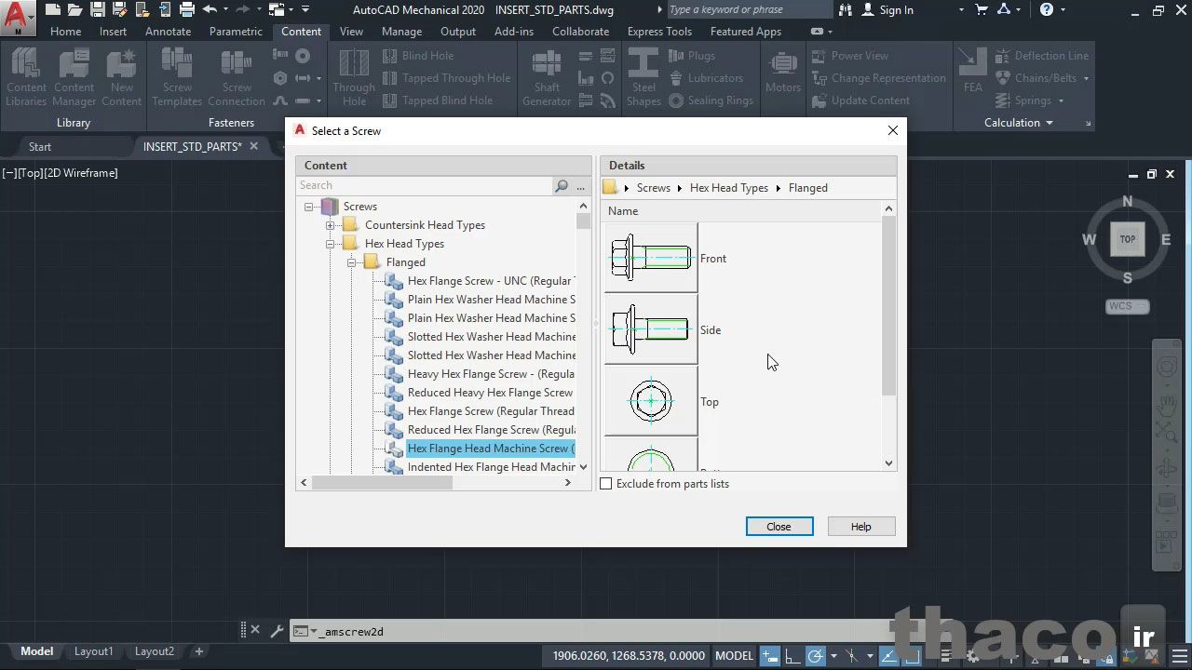This screenshot has height=670, width=1192.
Task: Toggle ortho mode in status bar
Action: tap(792, 655)
